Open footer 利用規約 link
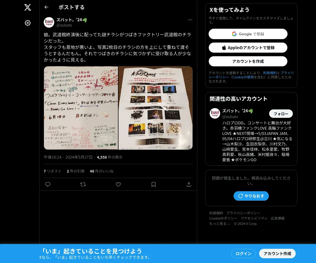The height and width of the screenshot is (263, 316). [216, 213]
